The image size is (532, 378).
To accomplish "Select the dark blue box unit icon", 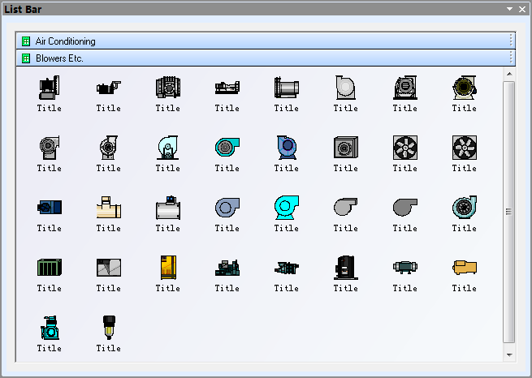I will click(x=49, y=207).
